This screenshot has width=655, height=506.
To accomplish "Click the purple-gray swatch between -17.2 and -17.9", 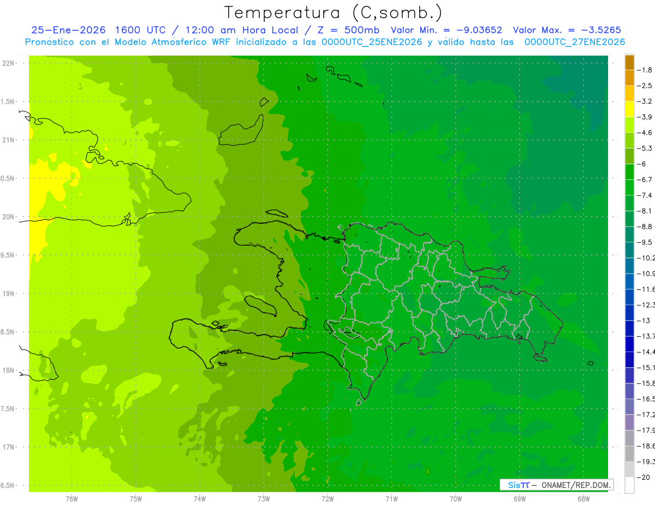I will [x=629, y=422].
